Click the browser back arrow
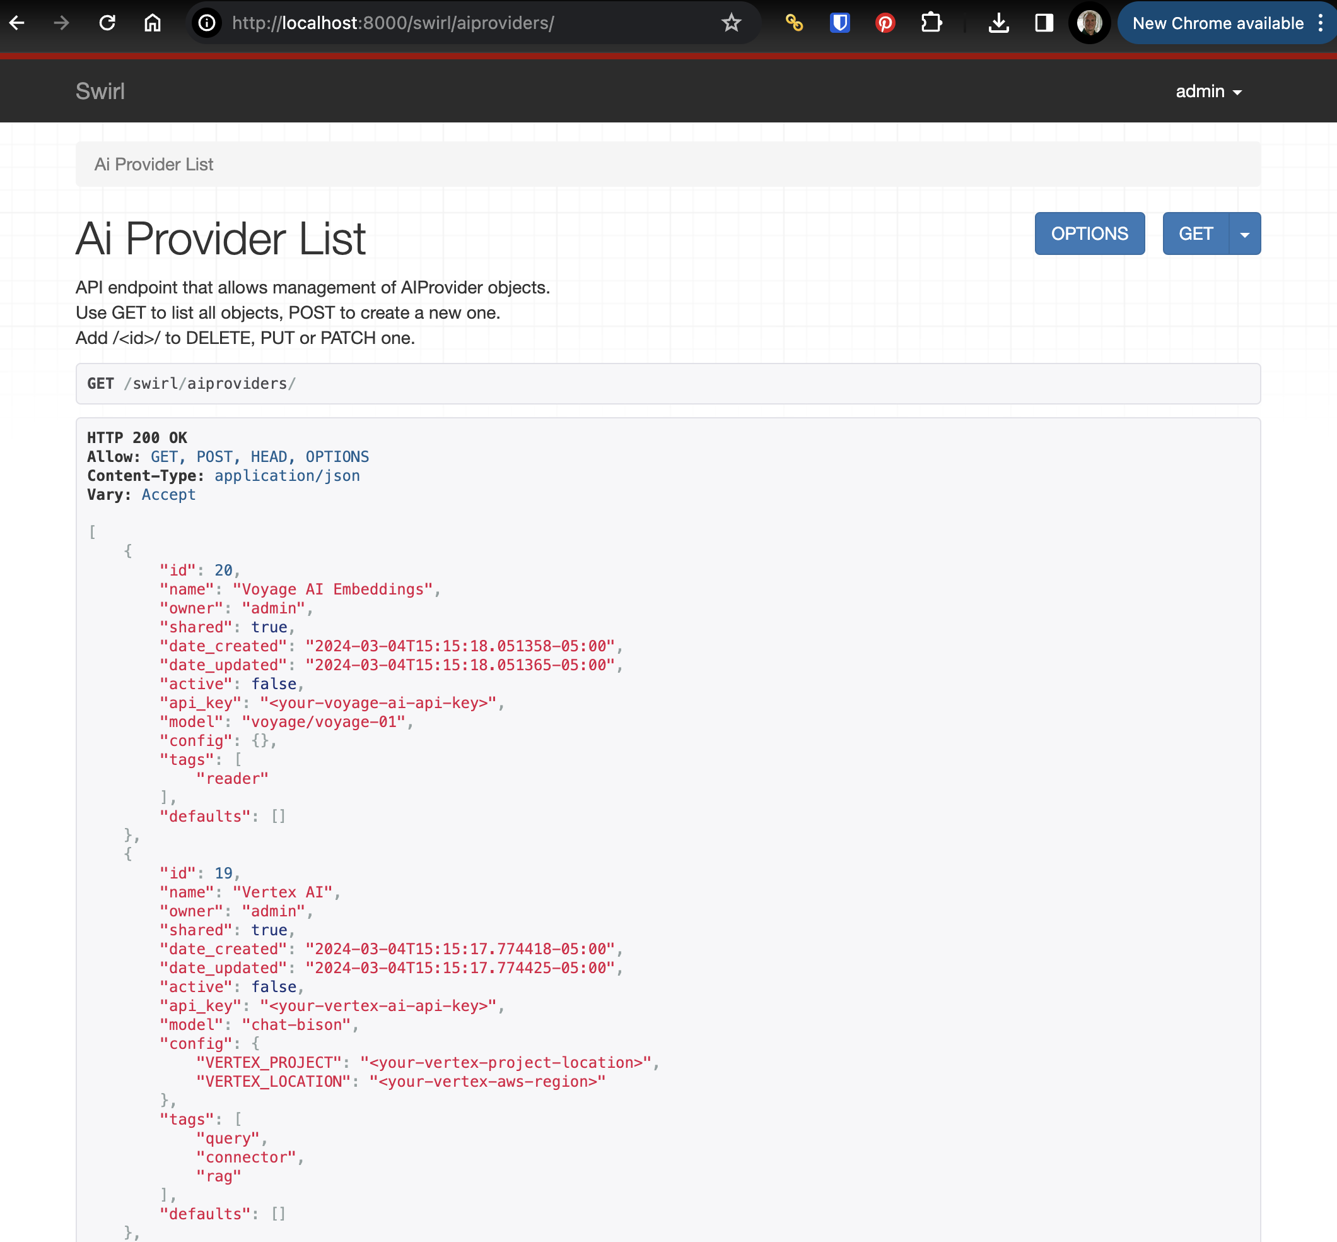The width and height of the screenshot is (1337, 1242). [x=18, y=23]
